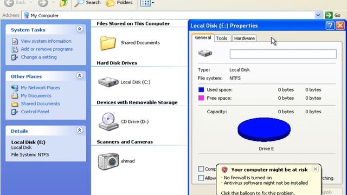The image size is (347, 195).
Task: Click the File System: NTFS detail text
Action: (30, 154)
